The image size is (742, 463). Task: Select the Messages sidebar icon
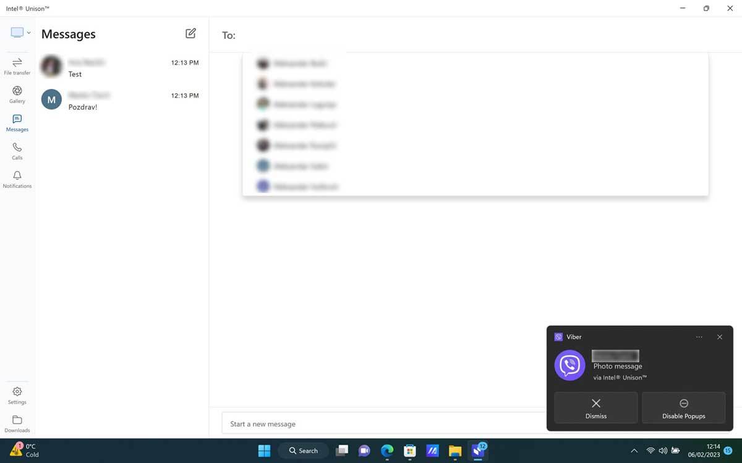(x=17, y=123)
